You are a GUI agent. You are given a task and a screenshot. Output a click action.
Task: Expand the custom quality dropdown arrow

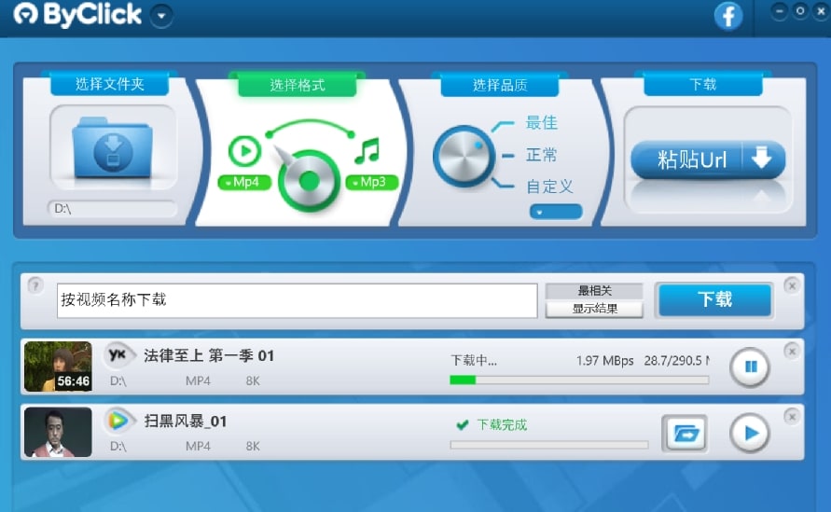pyautogui.click(x=555, y=212)
